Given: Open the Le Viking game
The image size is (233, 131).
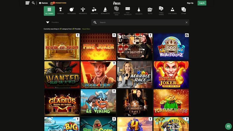Looking at the screenshot, I should (98, 103).
